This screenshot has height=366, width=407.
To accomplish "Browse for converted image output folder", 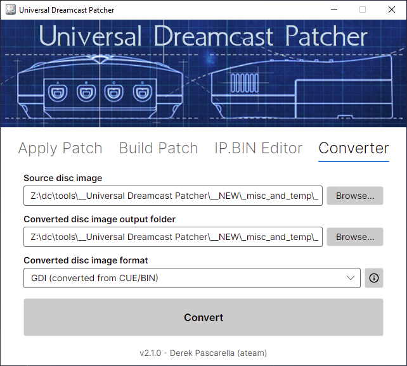I will tap(355, 237).
